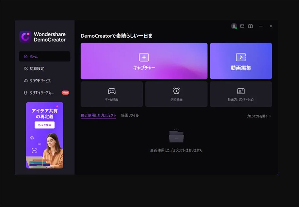This screenshot has height=207, width=299.
Task: Launch ゲーム録画 game recording
Action: [112, 94]
